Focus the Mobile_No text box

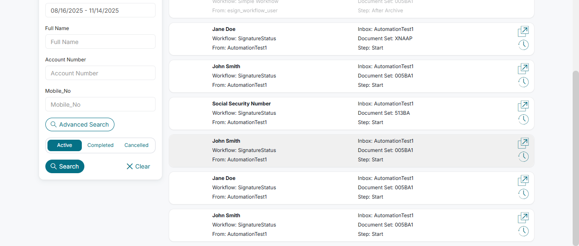click(x=100, y=105)
